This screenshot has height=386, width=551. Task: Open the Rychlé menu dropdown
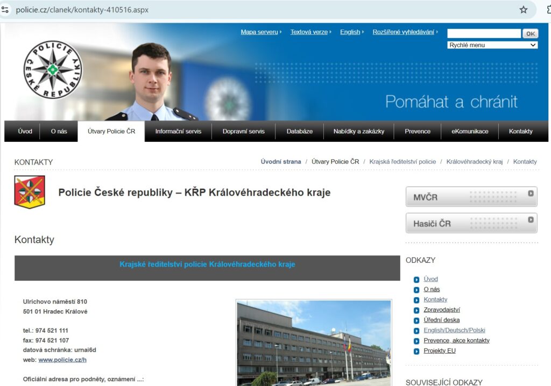click(x=492, y=45)
